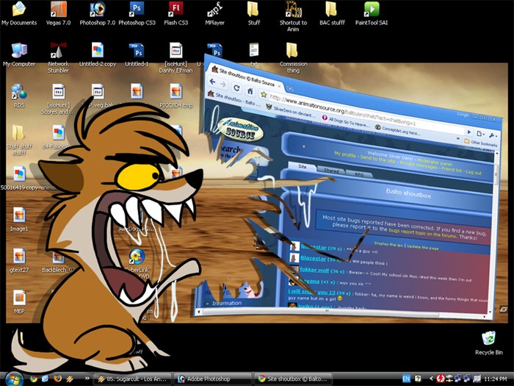Screen dimensions: 514x386
Task: Launch PaintTool SAI desktop shortcut
Action: coord(372,13)
